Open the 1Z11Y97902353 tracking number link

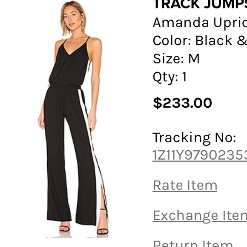point(200,155)
